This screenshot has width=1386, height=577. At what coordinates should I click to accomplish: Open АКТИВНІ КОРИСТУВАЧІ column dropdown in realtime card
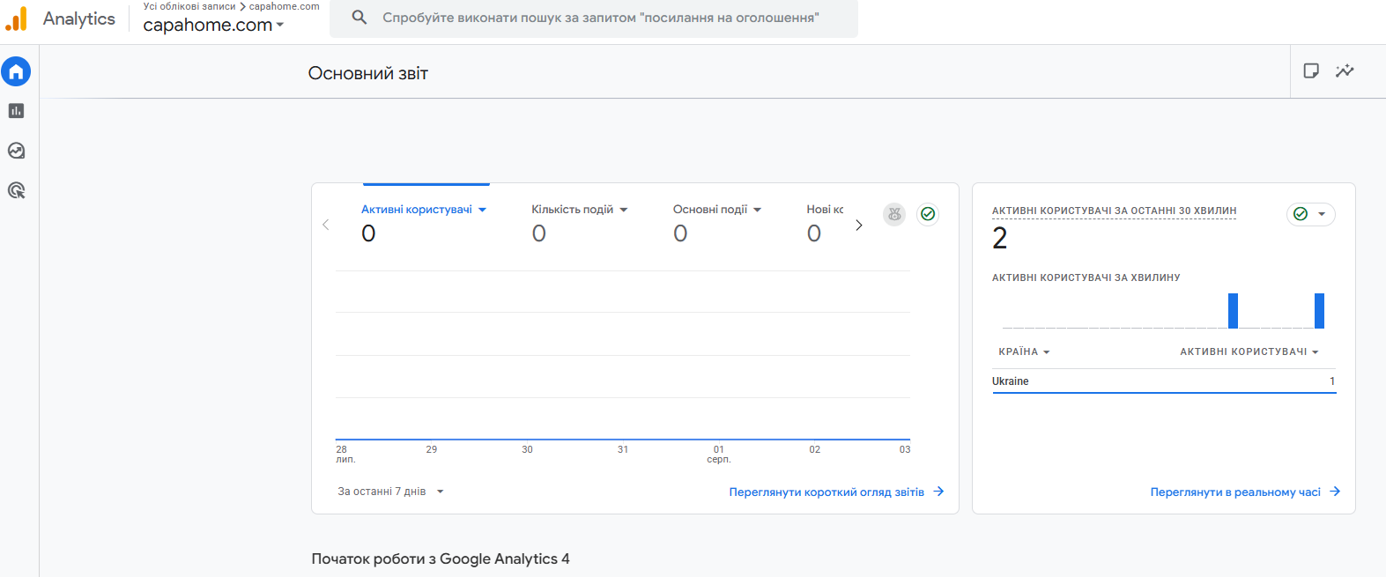(1249, 351)
